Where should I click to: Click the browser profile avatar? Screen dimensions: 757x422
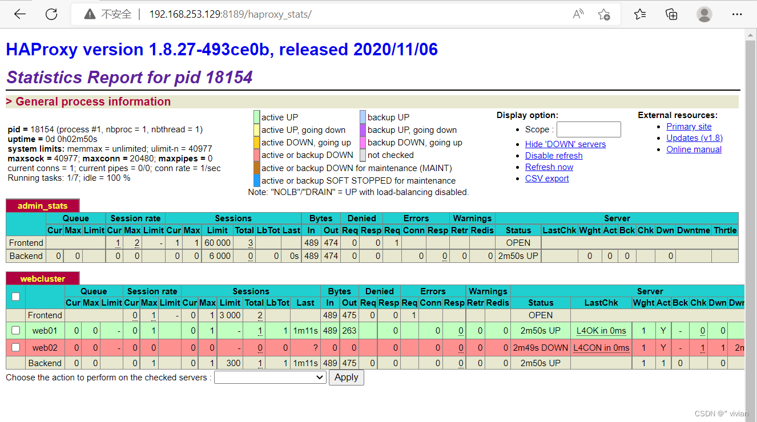point(704,14)
